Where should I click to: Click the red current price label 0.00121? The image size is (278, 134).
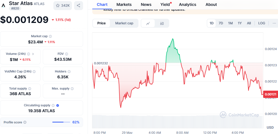270,95
